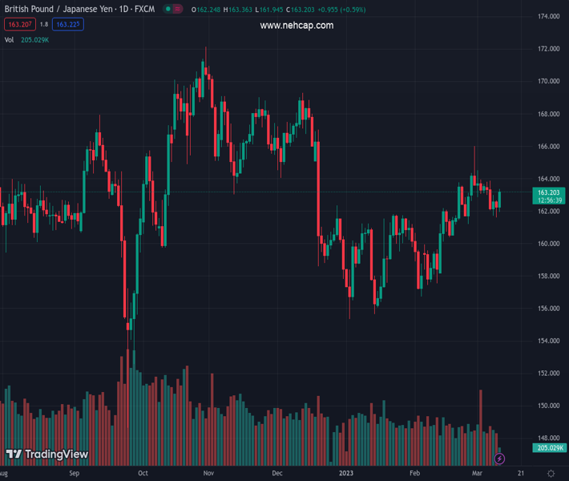
Task: Click the Dec label on time axis
Action: 277,473
